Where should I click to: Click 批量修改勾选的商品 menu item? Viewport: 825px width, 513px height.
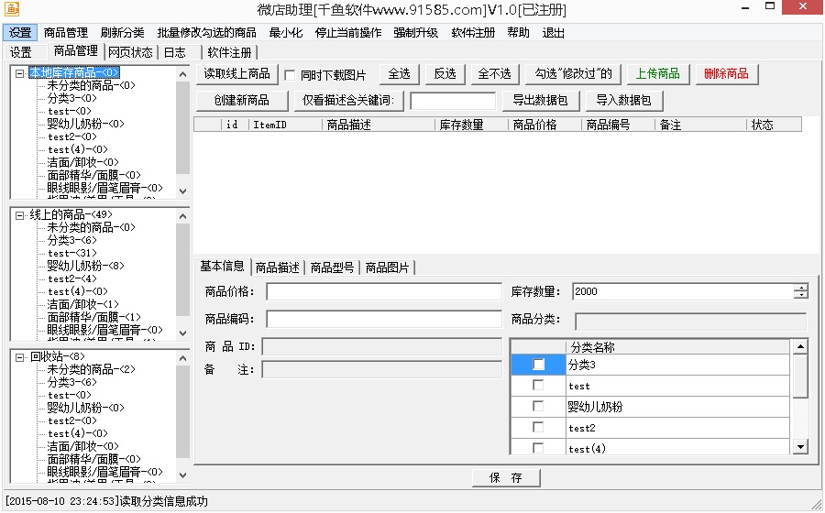click(x=207, y=33)
